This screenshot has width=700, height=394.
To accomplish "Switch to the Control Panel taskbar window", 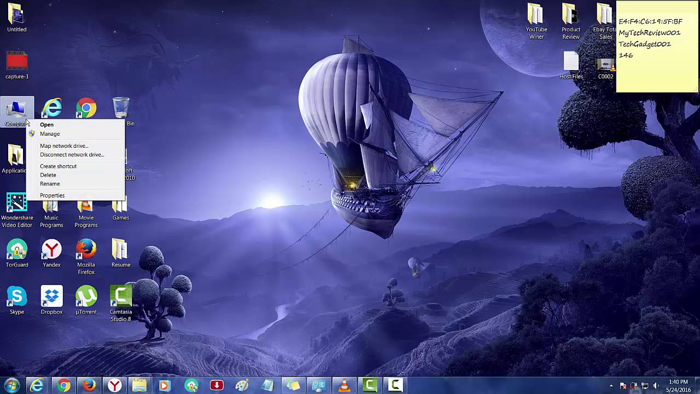I will click(319, 386).
